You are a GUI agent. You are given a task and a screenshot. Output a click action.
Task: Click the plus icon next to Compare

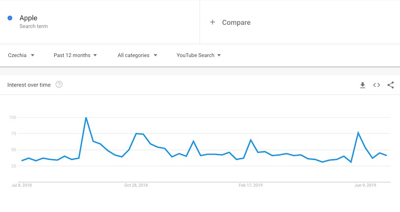tap(213, 22)
